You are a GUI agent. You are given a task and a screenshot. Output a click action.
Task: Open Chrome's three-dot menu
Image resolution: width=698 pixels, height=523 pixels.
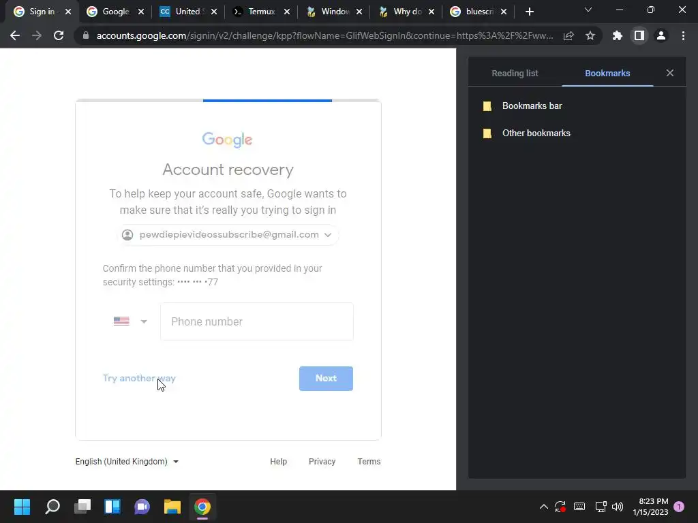683,35
